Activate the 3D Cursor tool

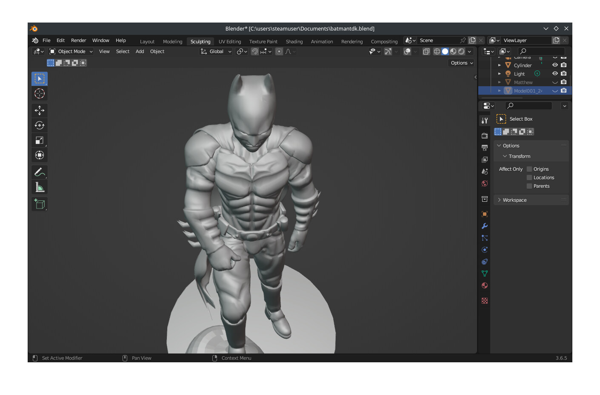(40, 94)
